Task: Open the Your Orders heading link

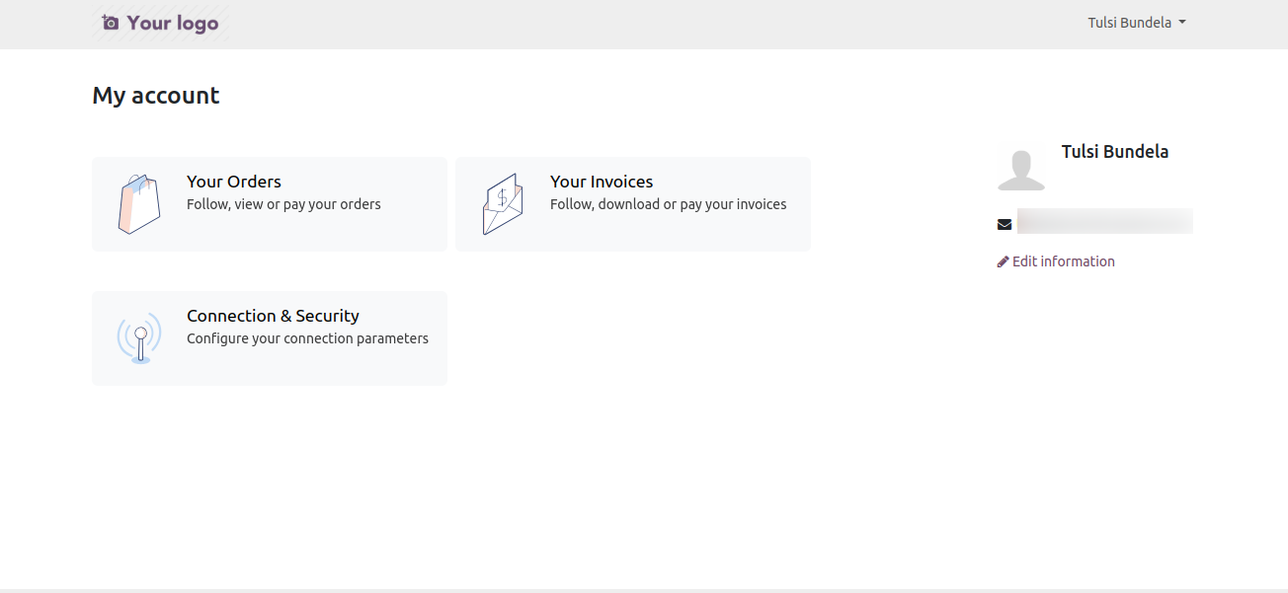Action: tap(234, 182)
